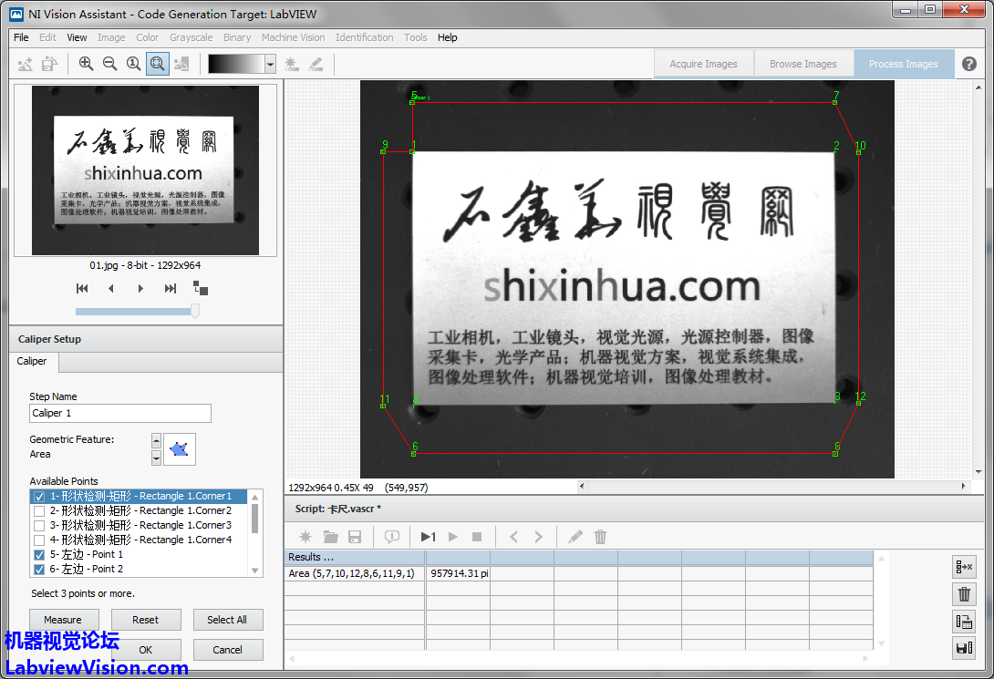
Task: Click the Select All button
Action: (228, 620)
